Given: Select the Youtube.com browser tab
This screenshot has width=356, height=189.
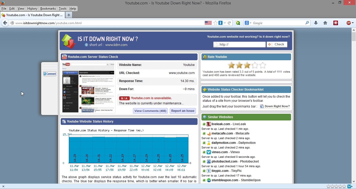Looking at the screenshot, I should click(x=32, y=15).
